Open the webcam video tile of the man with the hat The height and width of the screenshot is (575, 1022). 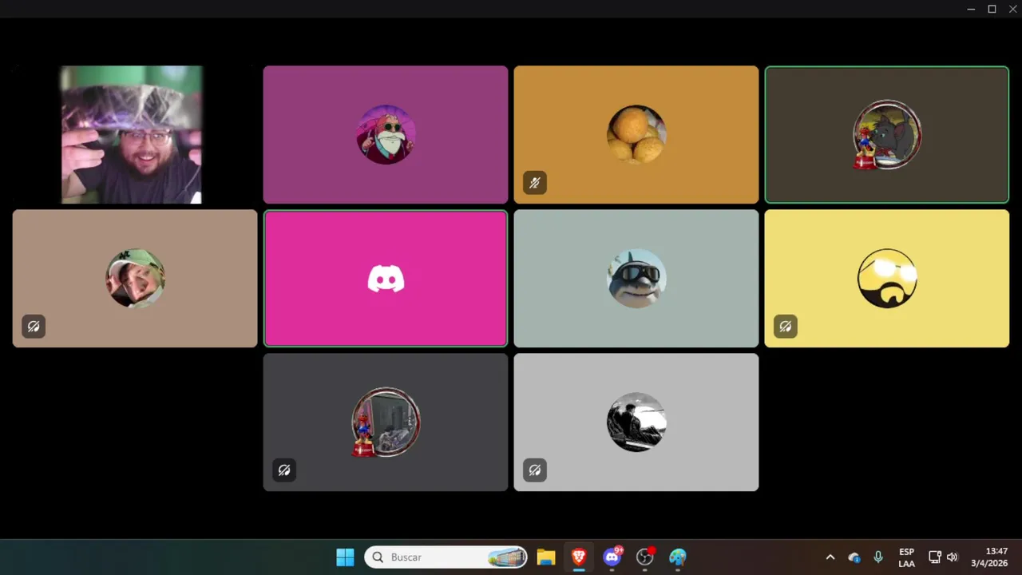tap(132, 134)
